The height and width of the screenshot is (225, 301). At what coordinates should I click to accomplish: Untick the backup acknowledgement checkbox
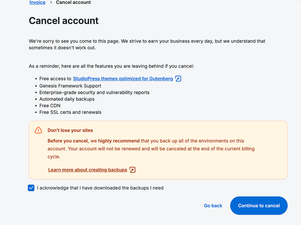coord(31,188)
